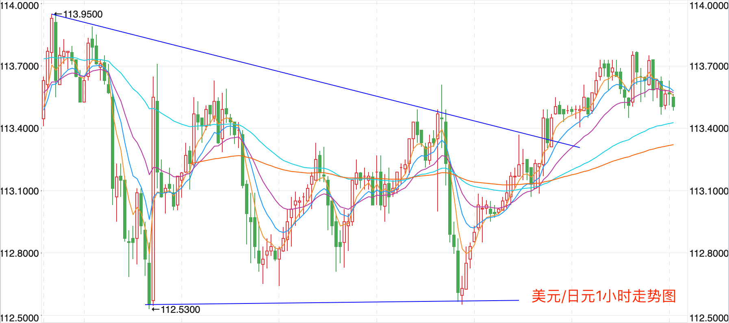Screen dimensions: 729x323
Task: Click the arrow marker beside 112.5300
Action: (x=156, y=310)
